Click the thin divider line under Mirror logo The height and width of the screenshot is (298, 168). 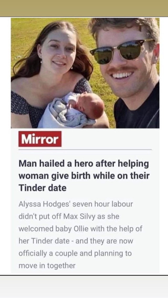pos(85,150)
